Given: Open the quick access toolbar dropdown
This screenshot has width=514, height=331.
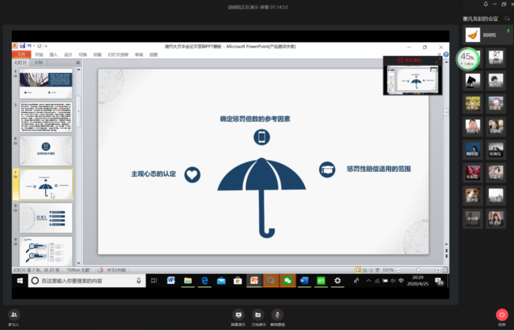Looking at the screenshot, I should coord(46,47).
